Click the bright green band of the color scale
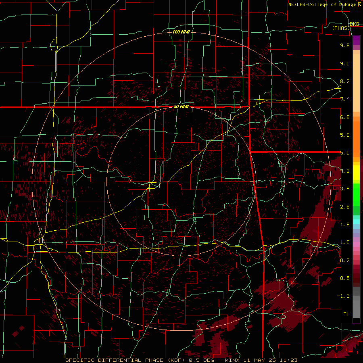The width and height of the screenshot is (363, 363). pos(356,194)
